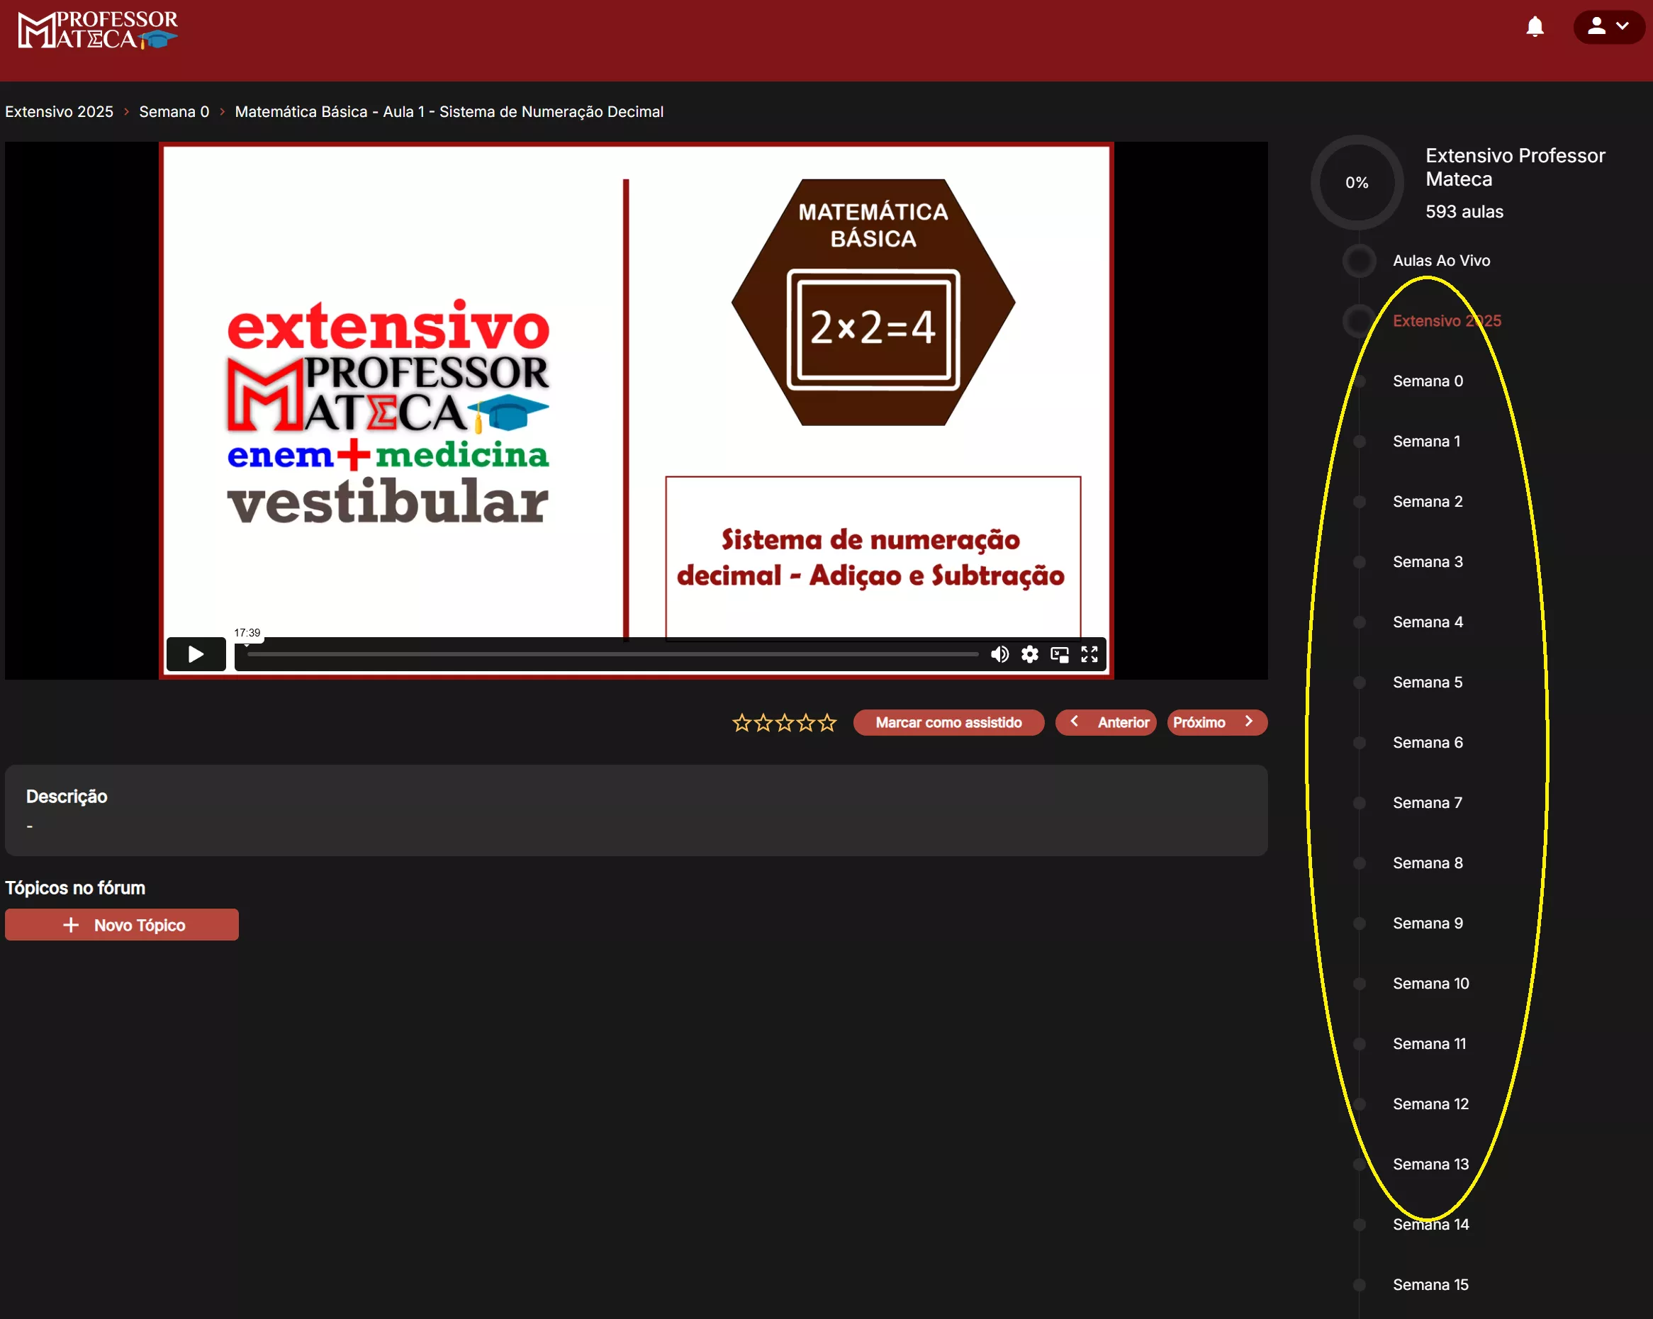This screenshot has width=1653, height=1319.
Task: Click the video progress bar
Action: (612, 654)
